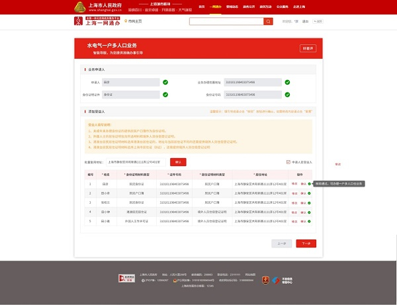Open the 政务公开 nav item
This screenshot has width=397, height=305.
pos(249,7)
